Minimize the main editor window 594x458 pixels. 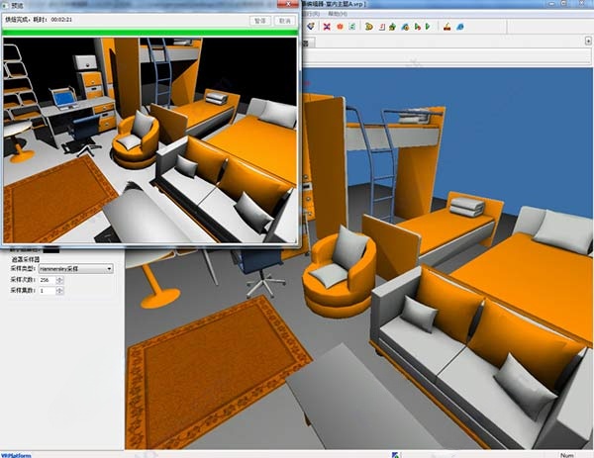coord(551,3)
